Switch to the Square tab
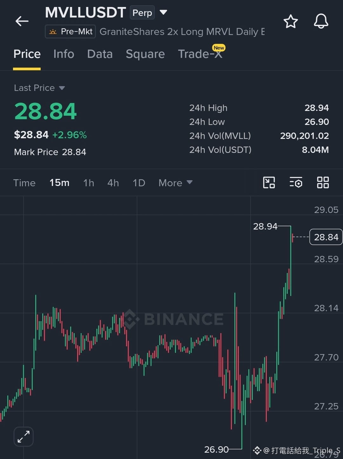Viewport: 343px width, 459px height. click(145, 54)
